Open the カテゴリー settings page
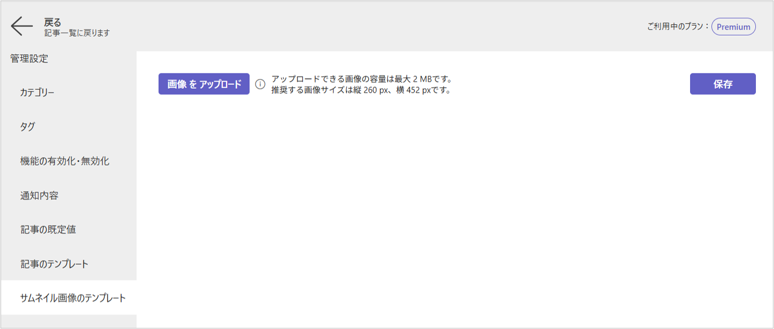This screenshot has width=774, height=329. pos(37,93)
